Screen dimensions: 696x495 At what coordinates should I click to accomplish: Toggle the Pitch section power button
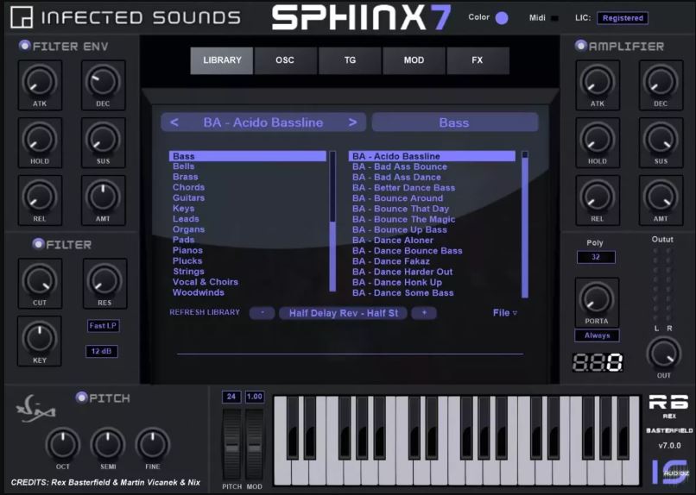tap(82, 397)
